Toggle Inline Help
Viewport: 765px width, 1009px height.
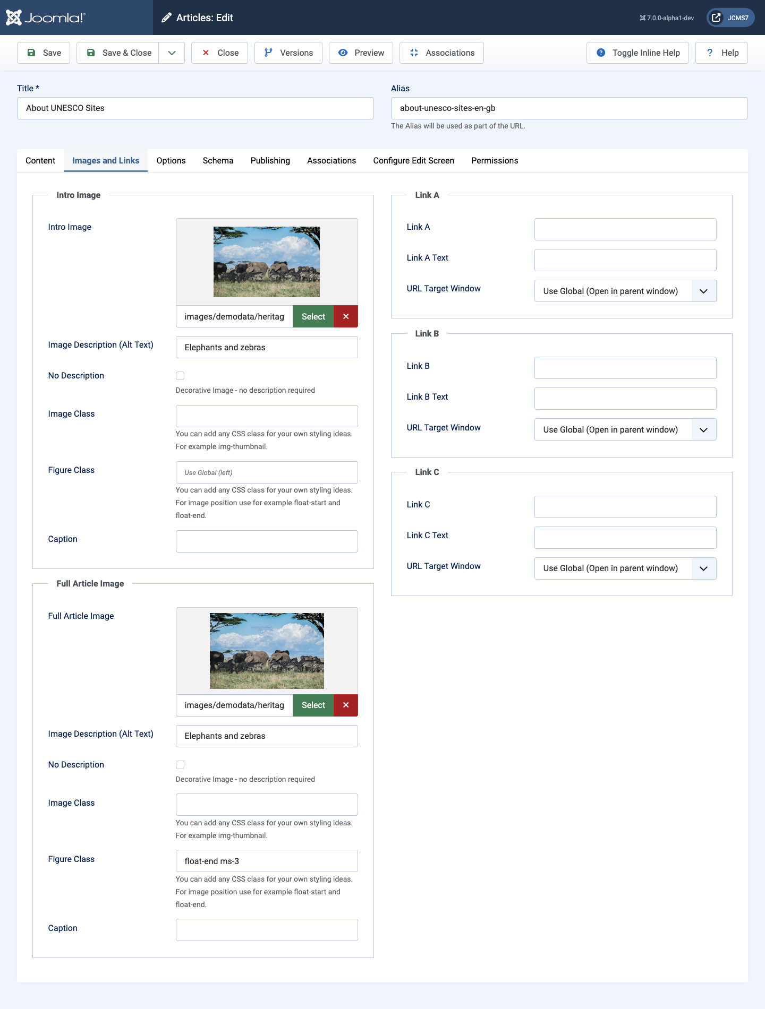tap(637, 53)
